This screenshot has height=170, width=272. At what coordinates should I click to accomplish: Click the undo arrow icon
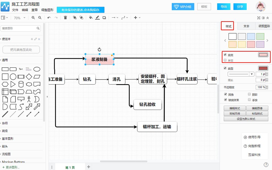(x=49, y=18)
